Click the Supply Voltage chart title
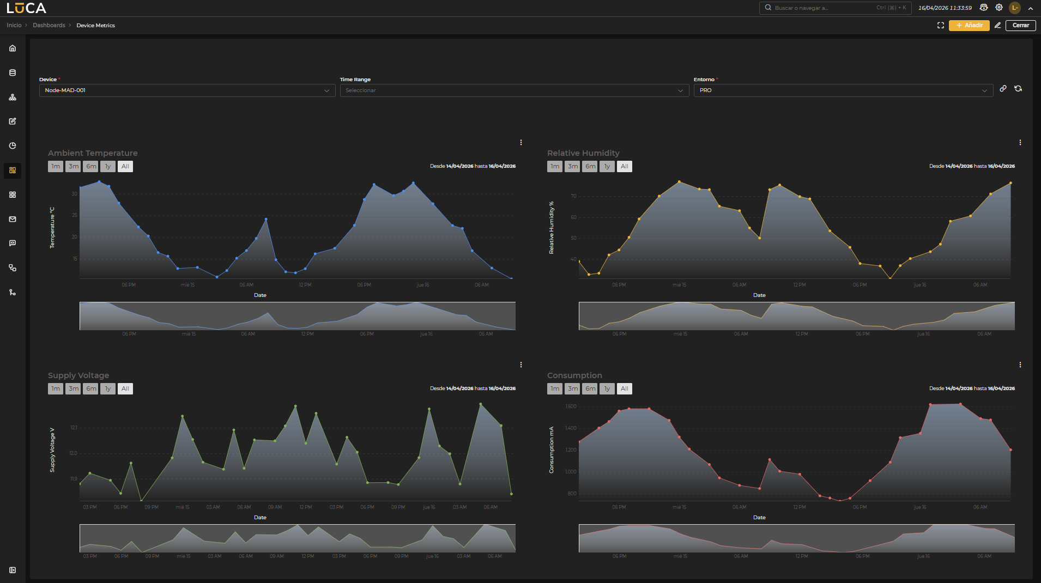The image size is (1041, 583). coord(78,375)
